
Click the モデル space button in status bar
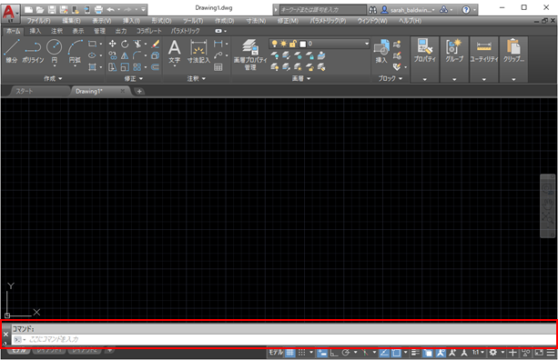click(276, 353)
